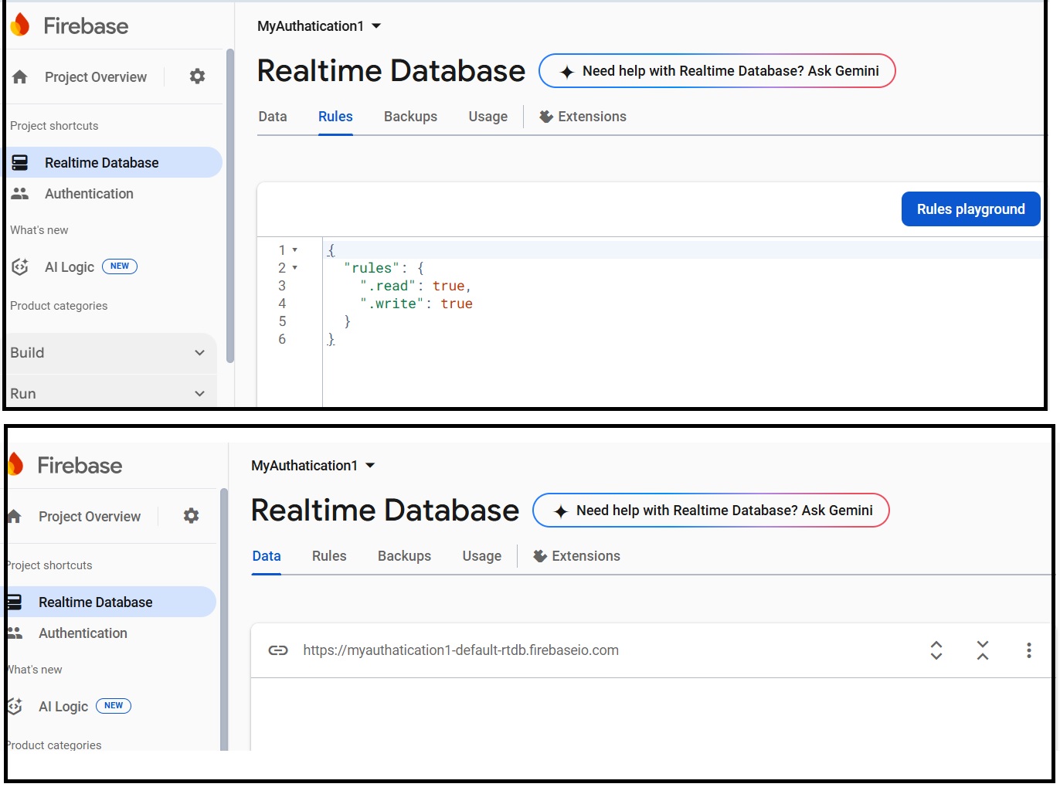The width and height of the screenshot is (1060, 794).
Task: Collapse the code fold arrow on line 1
Action: point(295,250)
